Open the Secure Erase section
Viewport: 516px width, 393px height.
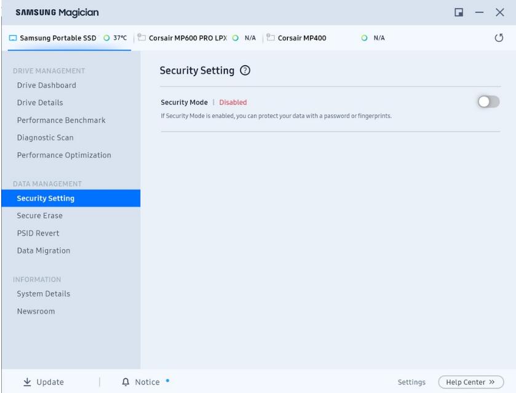(40, 216)
